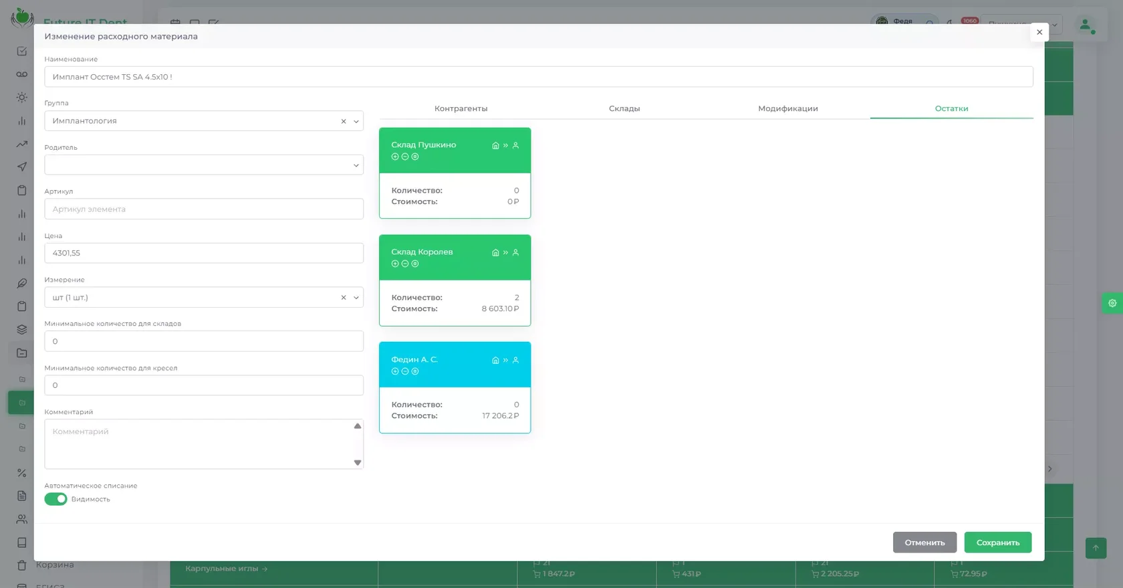Clear the Имплантология group selection
1123x588 pixels.
coord(344,121)
